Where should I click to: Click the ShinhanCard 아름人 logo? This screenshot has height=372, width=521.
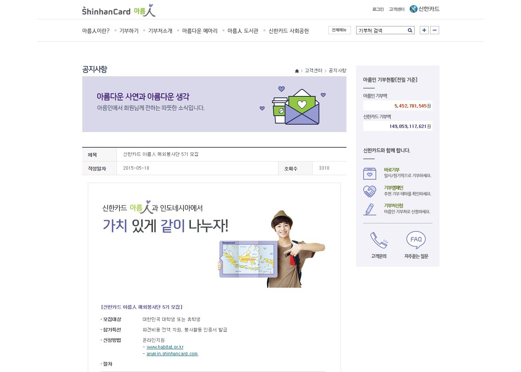(119, 11)
